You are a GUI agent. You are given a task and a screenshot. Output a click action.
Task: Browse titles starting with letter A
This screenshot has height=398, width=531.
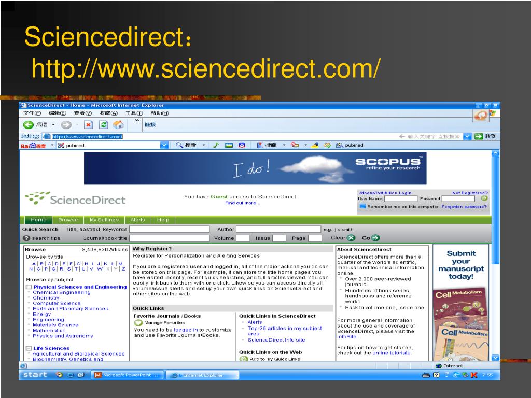(x=34, y=264)
